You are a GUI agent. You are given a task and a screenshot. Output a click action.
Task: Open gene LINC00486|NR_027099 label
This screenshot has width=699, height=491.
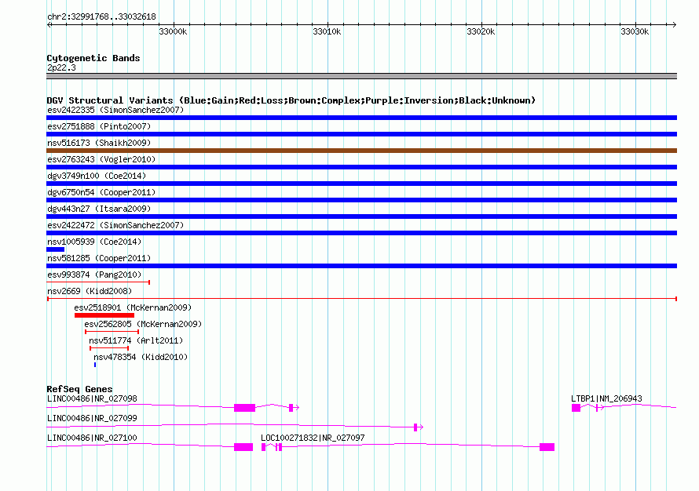point(92,418)
